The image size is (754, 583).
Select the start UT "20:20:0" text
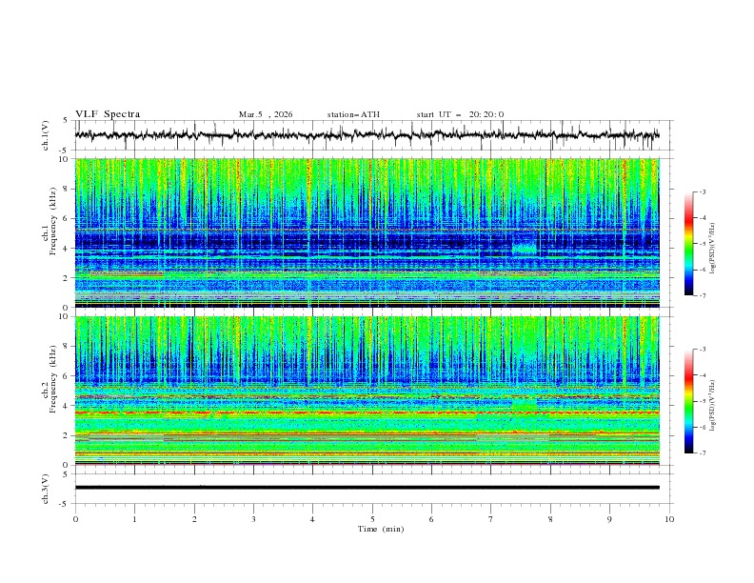pyautogui.click(x=486, y=114)
